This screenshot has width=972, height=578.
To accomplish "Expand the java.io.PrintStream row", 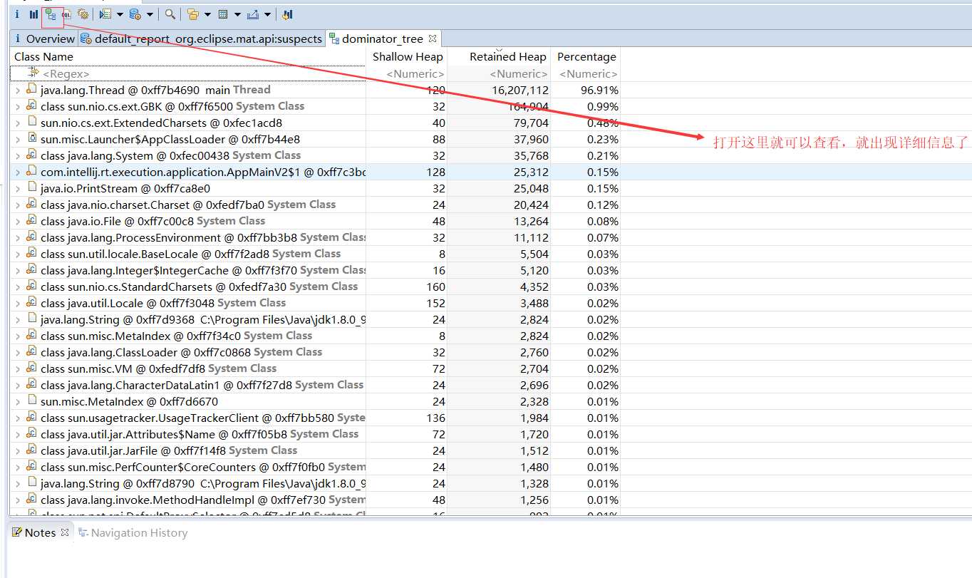I will (x=18, y=189).
